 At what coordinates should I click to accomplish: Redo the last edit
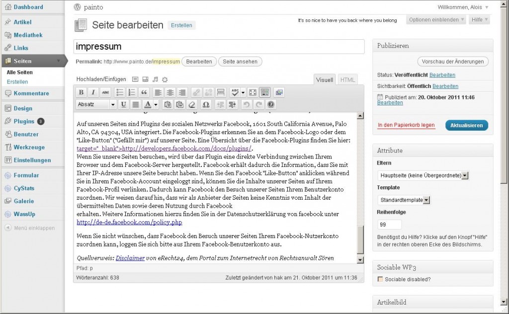258,104
